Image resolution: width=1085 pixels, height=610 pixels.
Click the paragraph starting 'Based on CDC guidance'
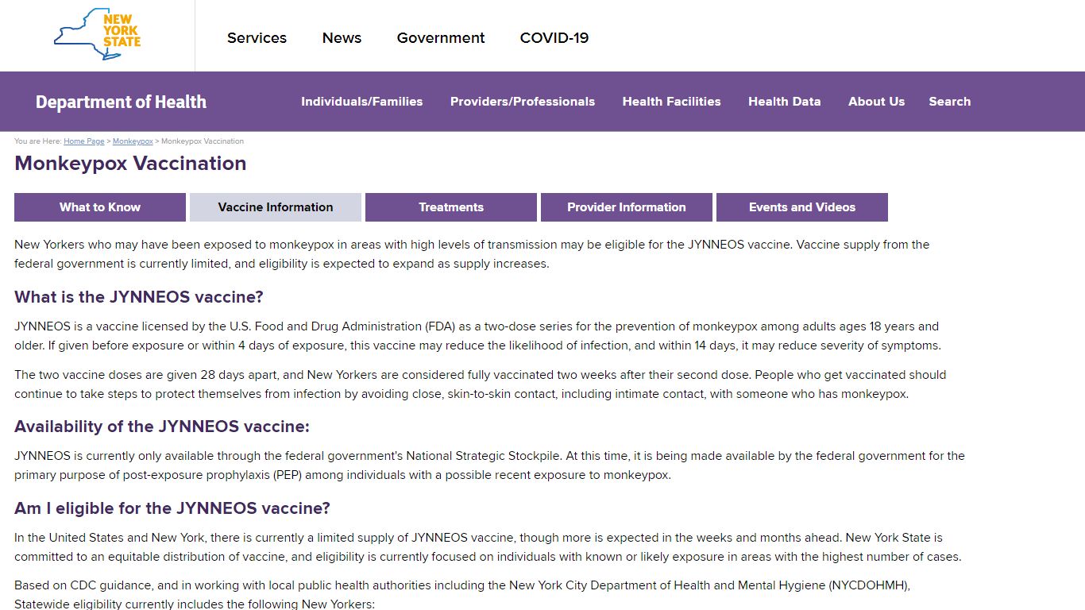tap(462, 594)
